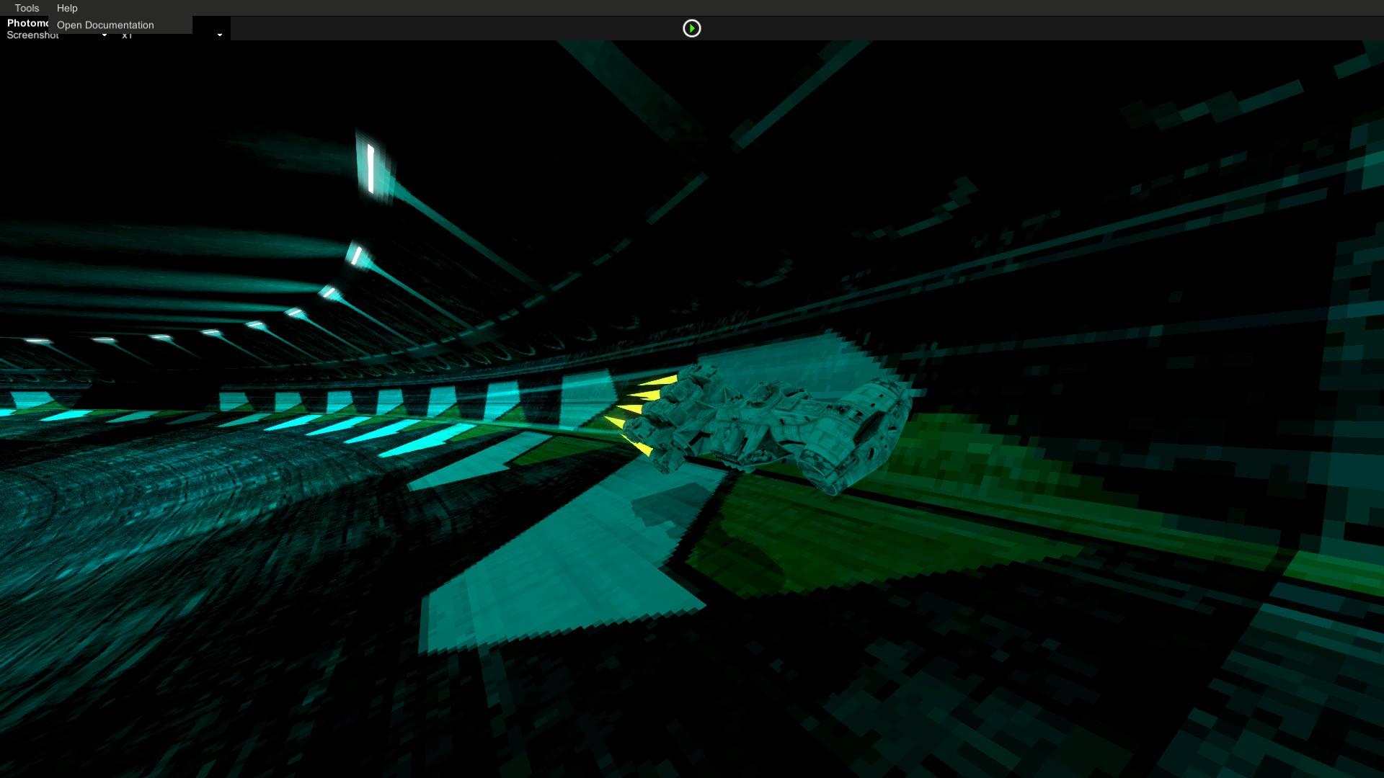Open the x1 resolution multiplier dropdown

(x=172, y=35)
